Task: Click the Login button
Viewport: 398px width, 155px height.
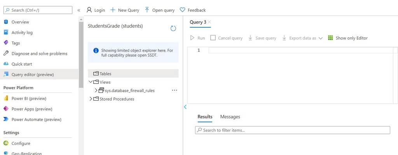Action: tap(96, 10)
